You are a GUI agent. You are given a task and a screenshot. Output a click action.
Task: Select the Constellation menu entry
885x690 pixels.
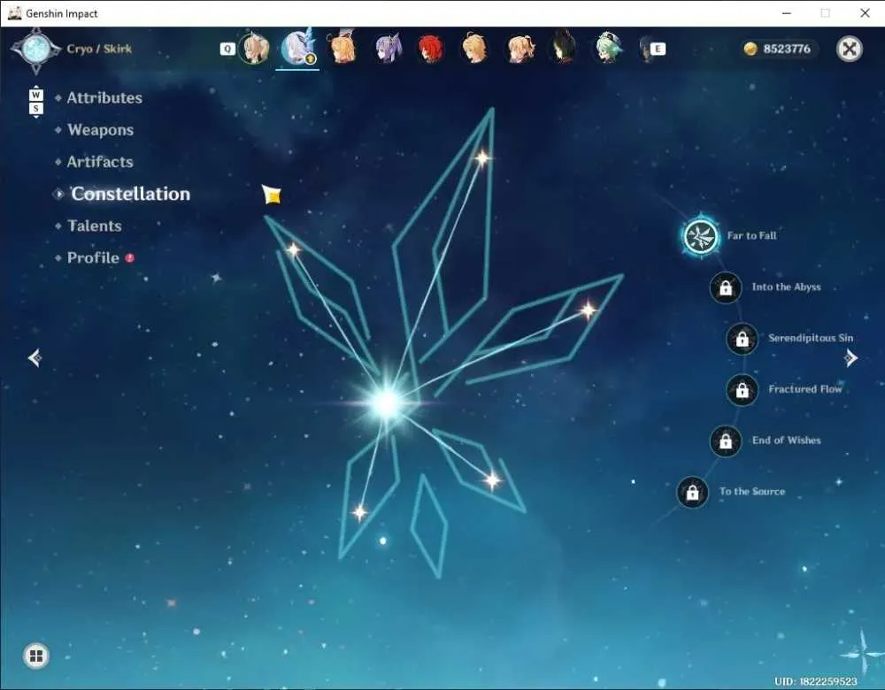(130, 194)
